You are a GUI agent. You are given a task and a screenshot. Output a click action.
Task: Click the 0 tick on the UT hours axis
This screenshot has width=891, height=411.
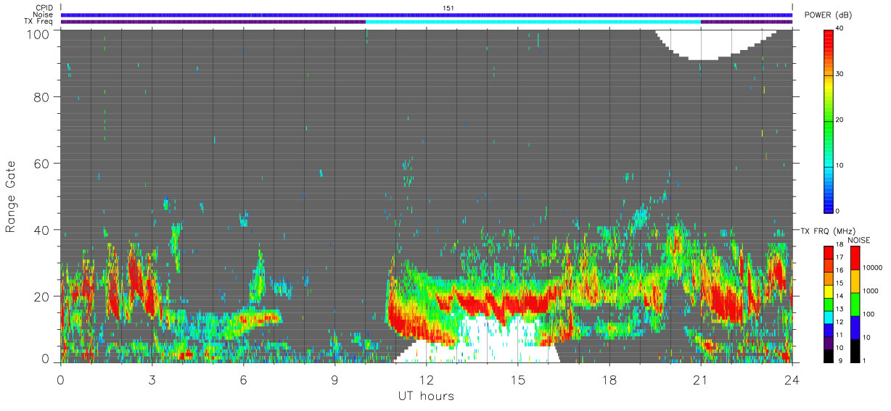tap(61, 379)
